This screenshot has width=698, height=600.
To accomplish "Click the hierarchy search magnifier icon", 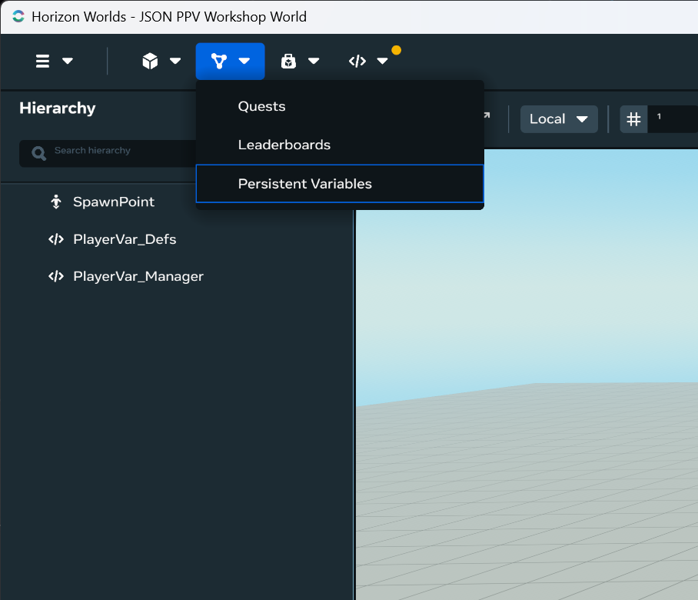I will 38,153.
